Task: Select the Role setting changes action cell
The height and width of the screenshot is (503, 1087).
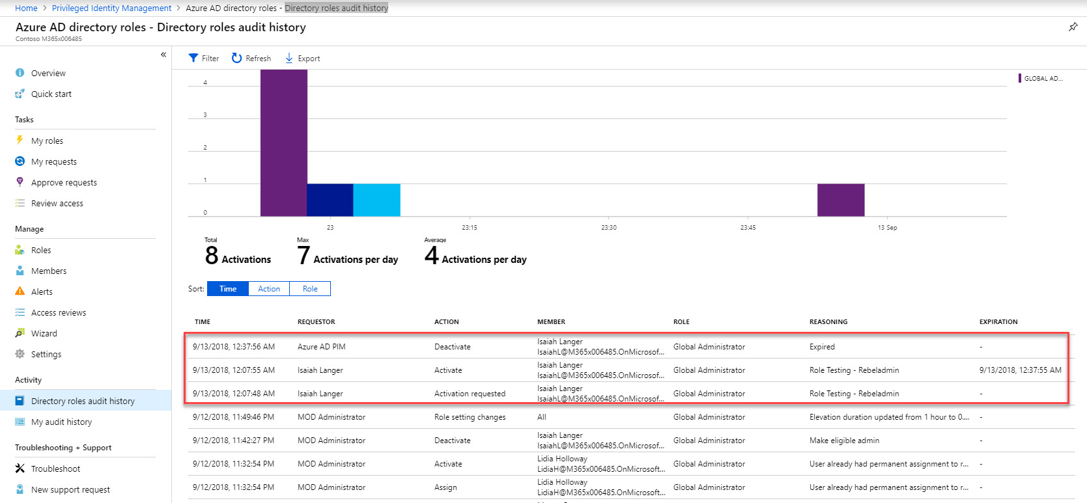Action: coord(470,417)
